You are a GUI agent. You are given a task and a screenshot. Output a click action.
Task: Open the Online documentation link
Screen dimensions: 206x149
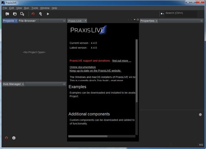[83, 67]
